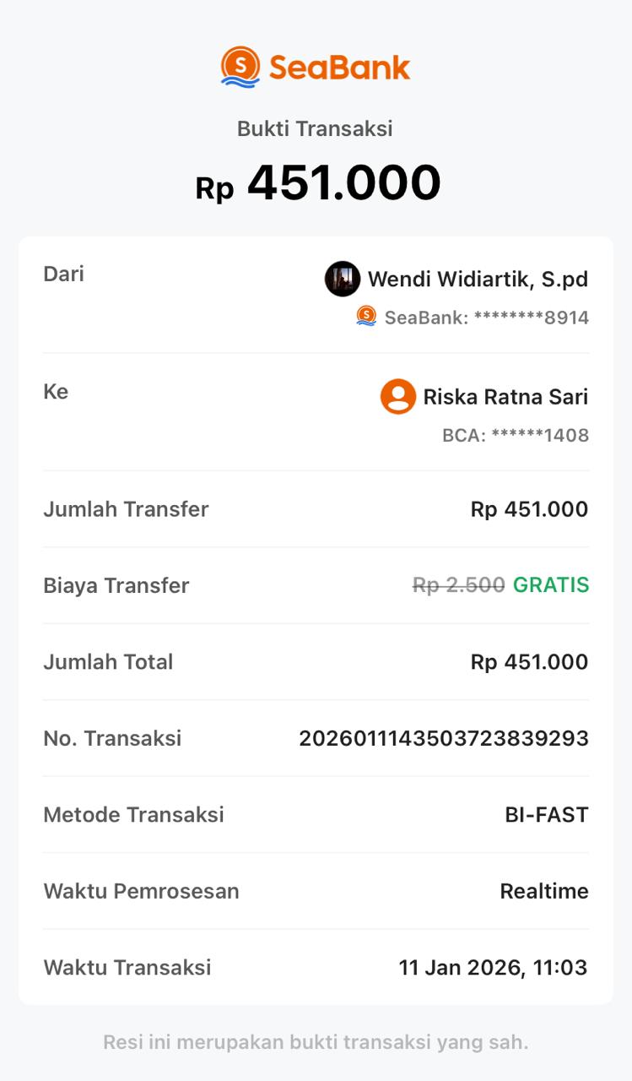Click the small SeaBank icon beside account number
This screenshot has height=1081, width=632.
point(366,316)
